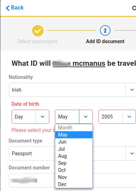Select Jul from the month list
This screenshot has width=136, height=191.
(x=74, y=149)
